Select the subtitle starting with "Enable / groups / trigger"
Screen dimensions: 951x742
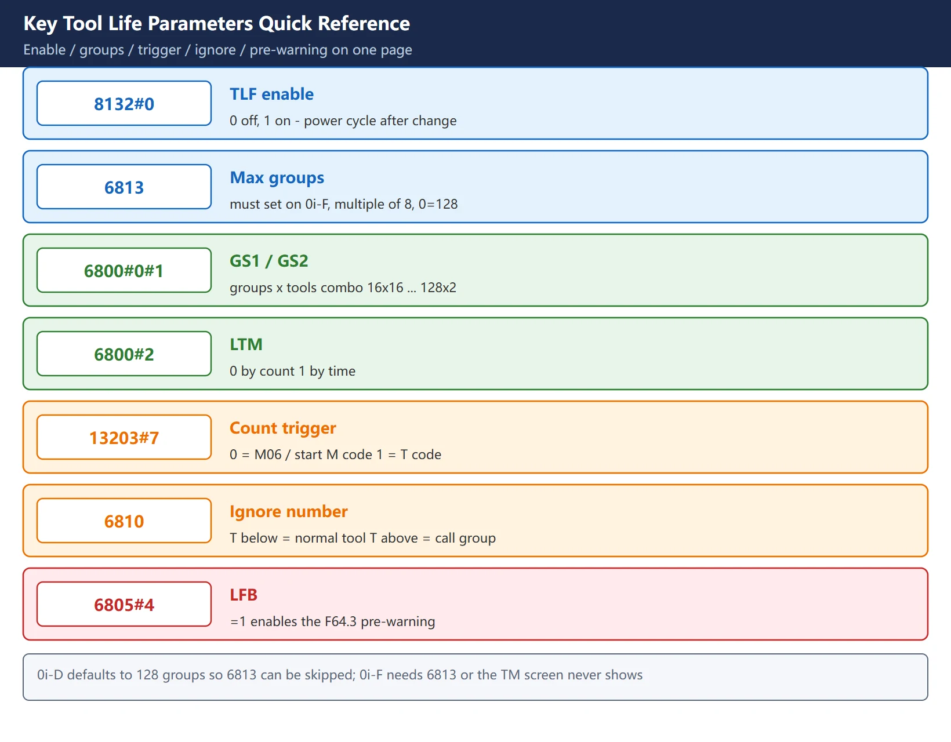click(217, 50)
